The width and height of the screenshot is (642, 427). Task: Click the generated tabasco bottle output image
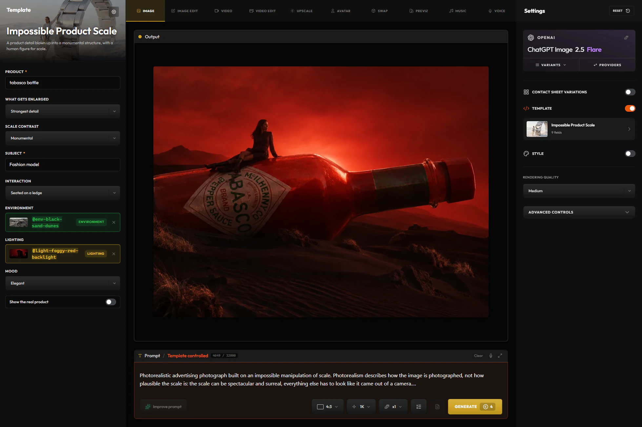(x=321, y=192)
